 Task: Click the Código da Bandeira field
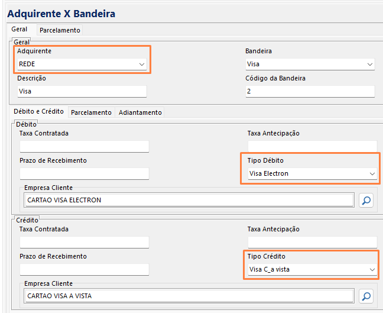point(310,92)
